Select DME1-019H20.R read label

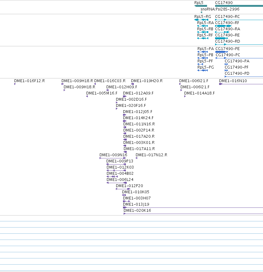point(147,81)
